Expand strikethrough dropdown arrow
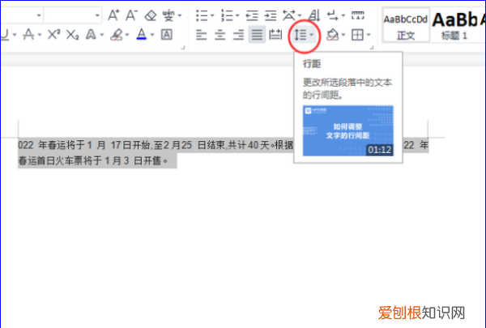Screen dimensions: 486x328 click(40, 35)
